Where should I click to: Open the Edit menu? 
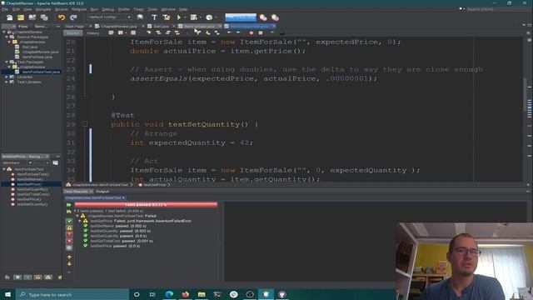[16, 9]
